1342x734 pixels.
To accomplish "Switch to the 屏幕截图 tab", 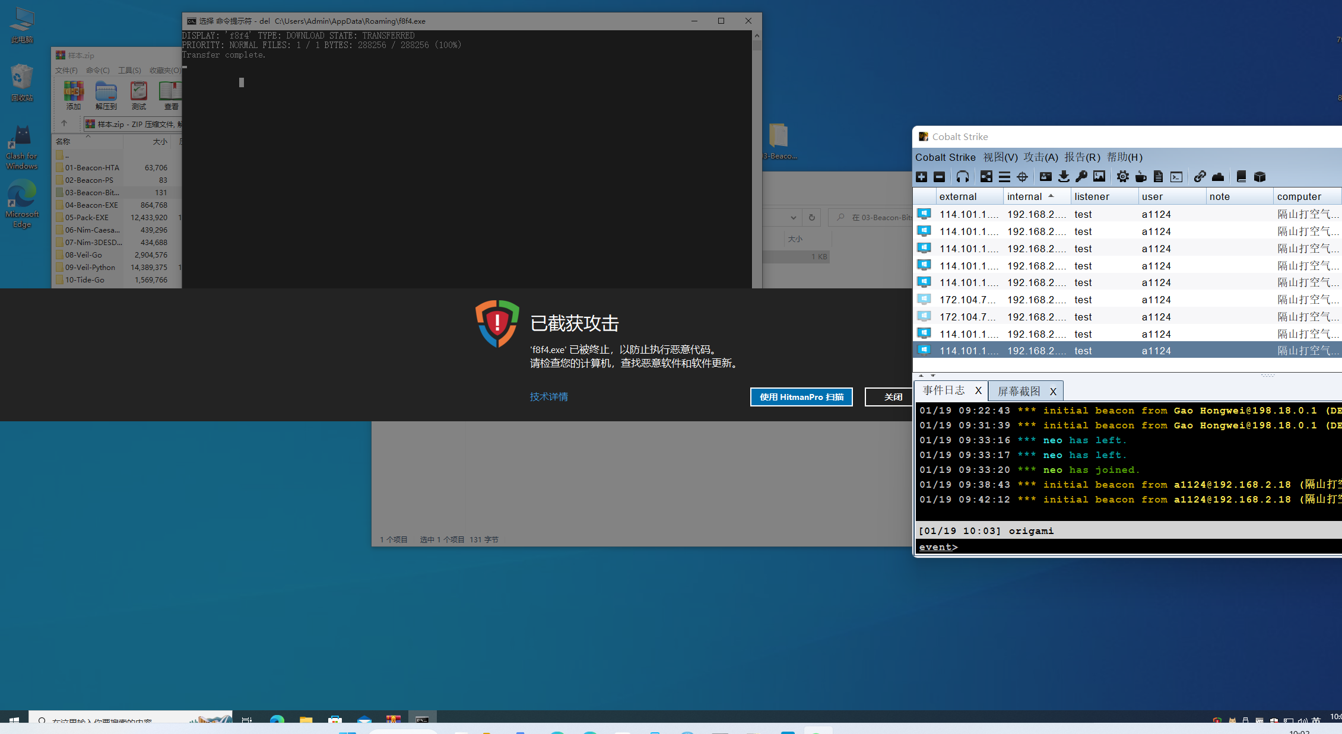I will point(1019,391).
